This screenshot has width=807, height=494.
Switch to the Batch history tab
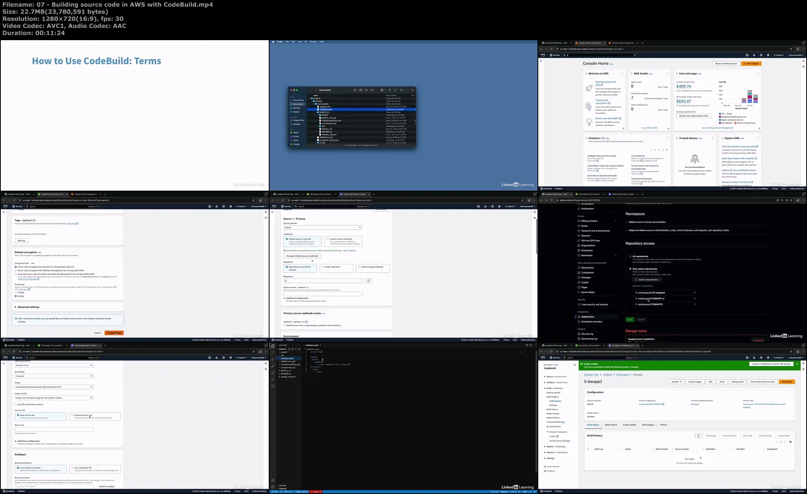click(x=611, y=425)
